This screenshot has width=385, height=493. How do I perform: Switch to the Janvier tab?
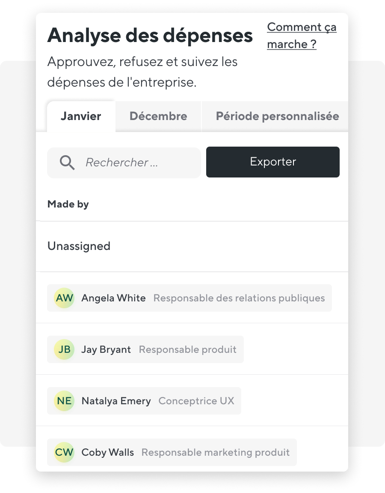click(x=81, y=116)
